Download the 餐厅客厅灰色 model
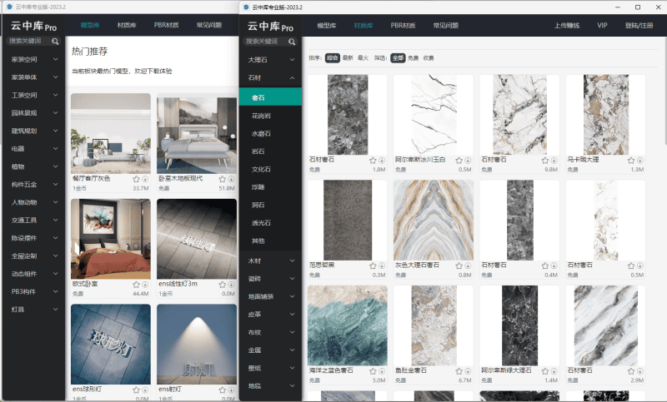The image size is (667, 402). [x=145, y=179]
